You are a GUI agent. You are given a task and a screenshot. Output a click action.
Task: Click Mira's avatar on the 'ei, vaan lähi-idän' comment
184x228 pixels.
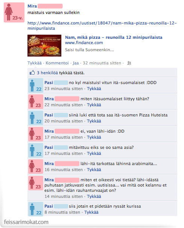36,134
